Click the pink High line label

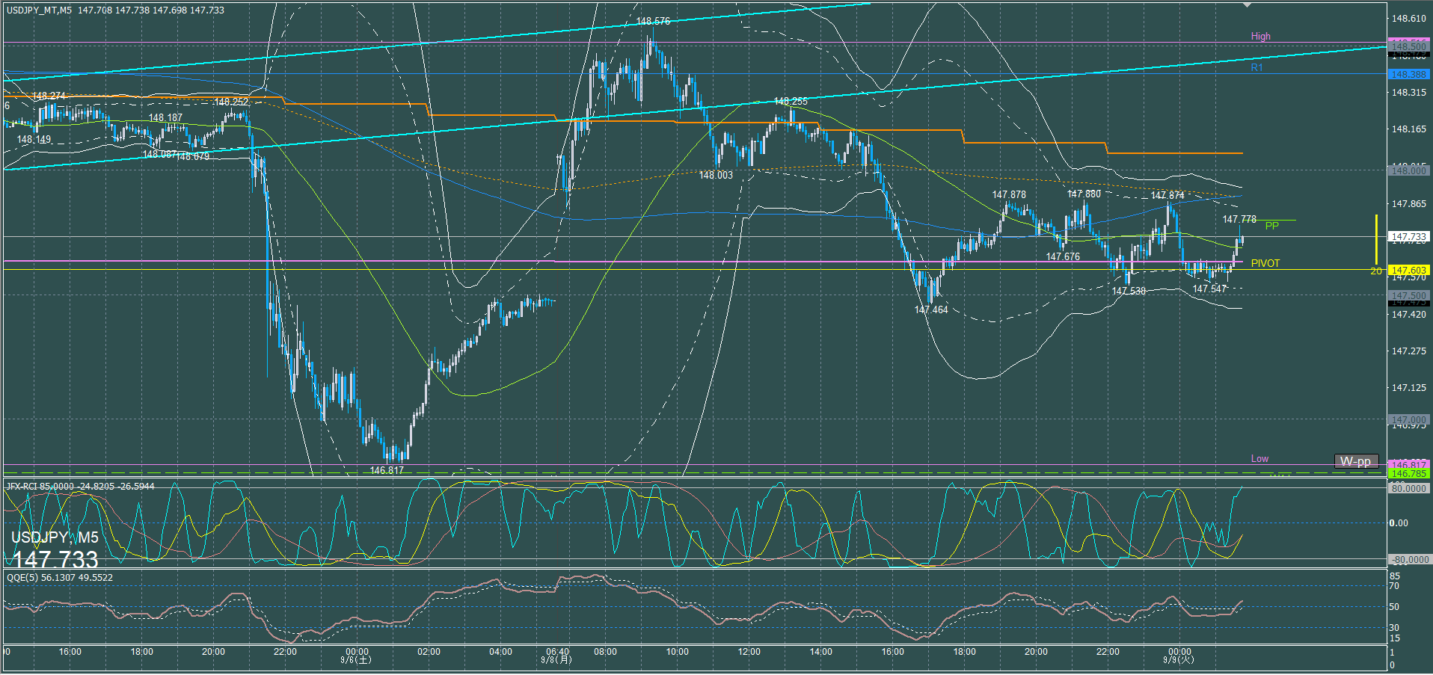[x=1260, y=36]
